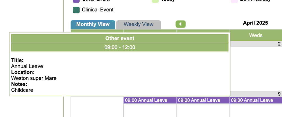
Task: Click the empty calendar cell beside Annual Leave
Action: (x=97, y=107)
